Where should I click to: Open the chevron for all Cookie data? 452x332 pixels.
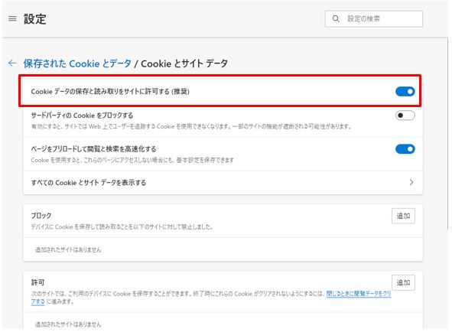click(411, 182)
